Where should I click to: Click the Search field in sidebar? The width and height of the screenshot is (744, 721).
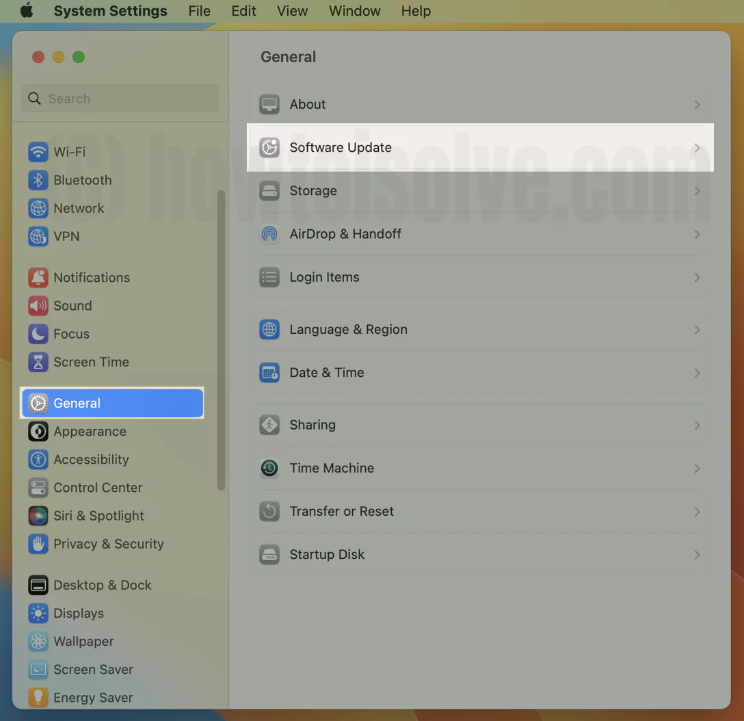[120, 99]
